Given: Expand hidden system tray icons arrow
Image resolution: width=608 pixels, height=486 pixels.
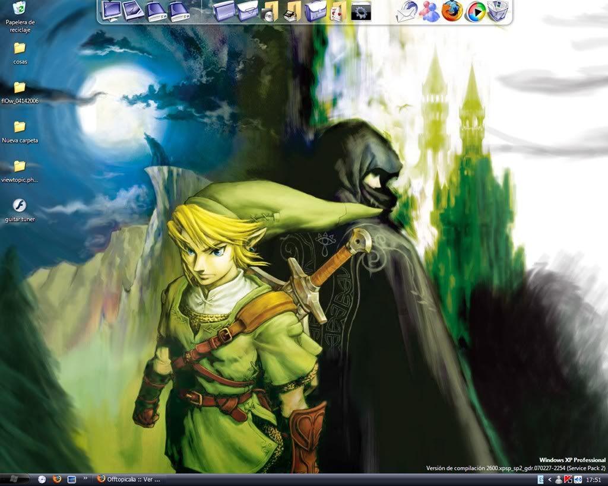Looking at the screenshot, I should point(550,479).
